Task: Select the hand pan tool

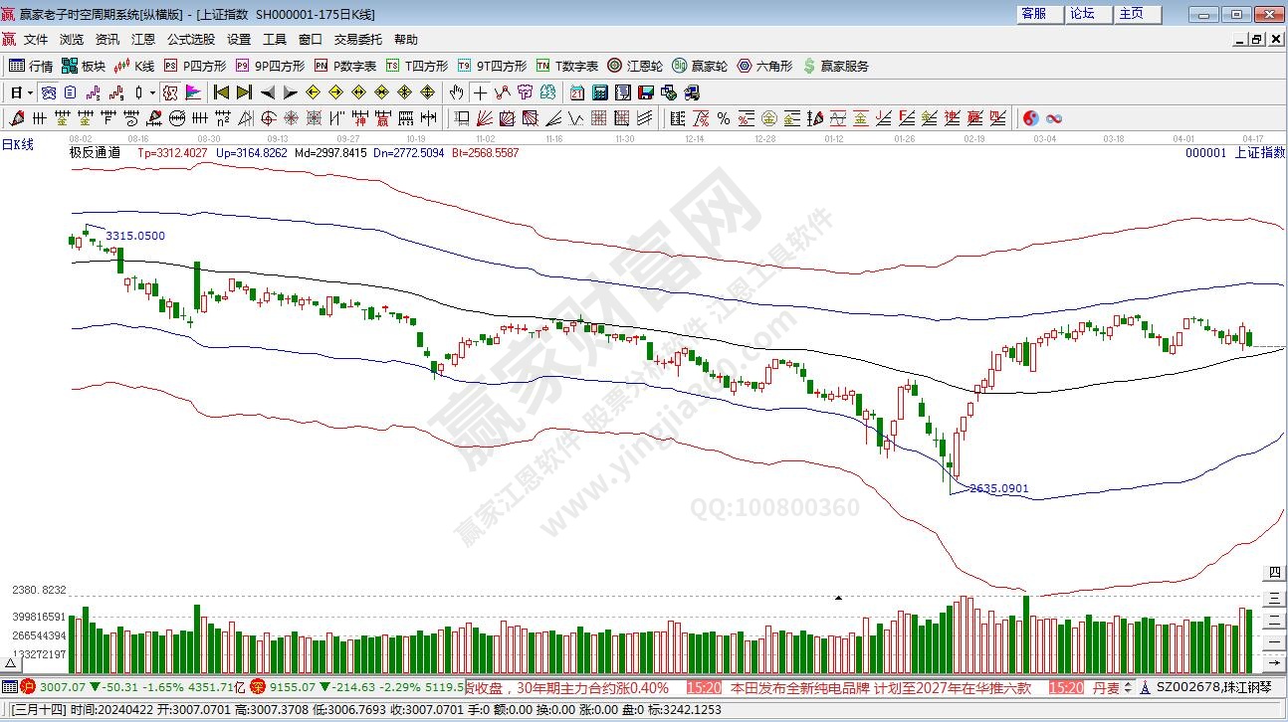Action: (456, 92)
